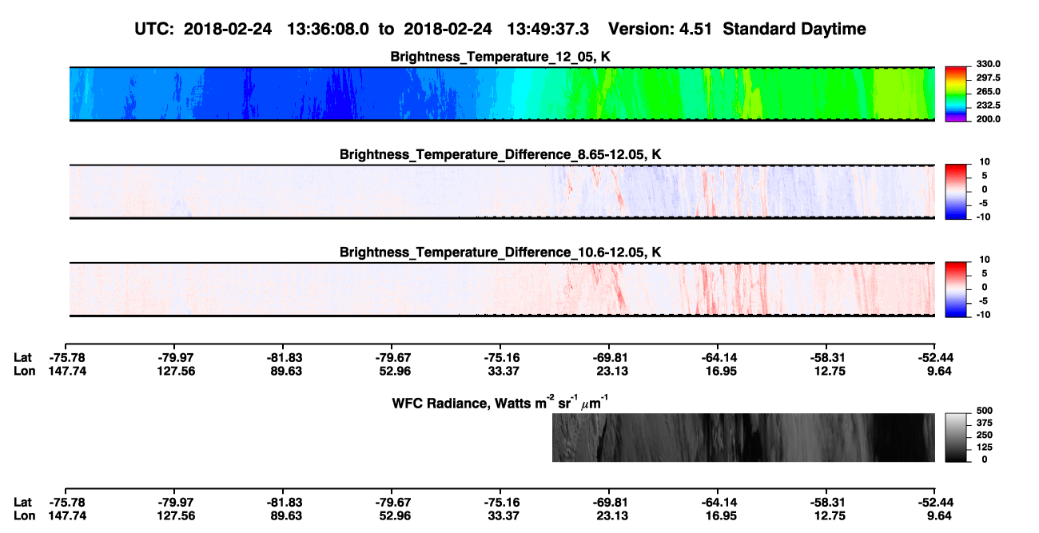Select the 10.6-12.05 difference image strip
The image size is (1039, 533).
coord(503,289)
